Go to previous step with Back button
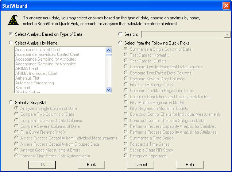This screenshot has height=172, width=232. [x=91, y=165]
